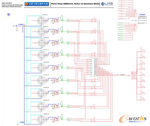Open the central VL Motion co-simulation interface block
This screenshot has width=150, height=126.
pyautogui.click(x=93, y=67)
